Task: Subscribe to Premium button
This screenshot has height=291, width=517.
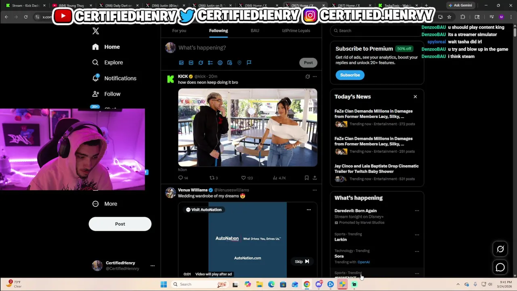Action: click(x=350, y=75)
